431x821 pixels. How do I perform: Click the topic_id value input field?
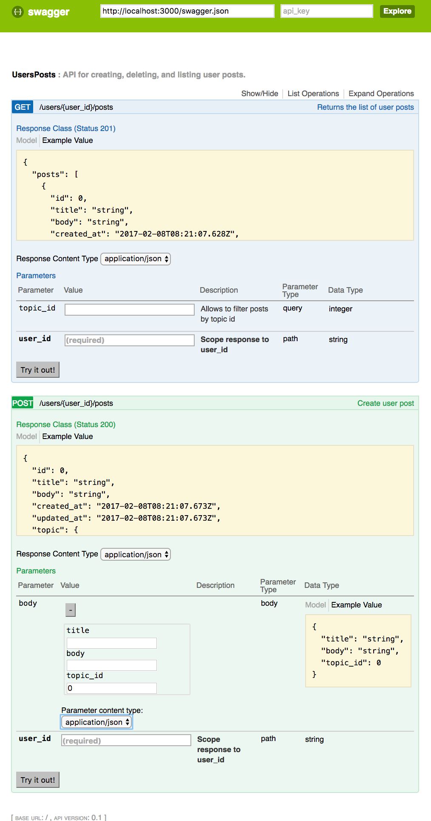pos(130,310)
